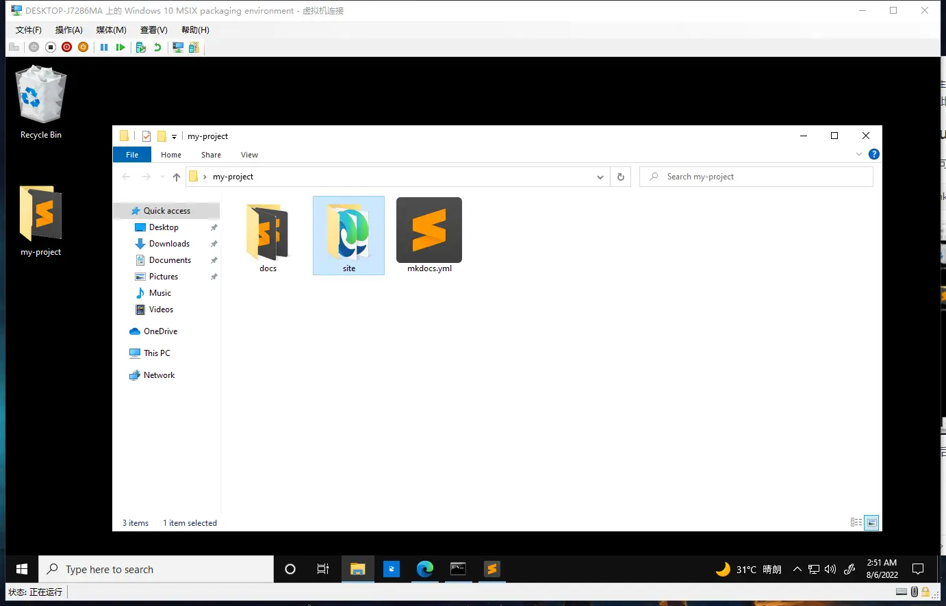Click the orange Save state power icon
Viewport: 946px width, 606px height.
[x=83, y=47]
